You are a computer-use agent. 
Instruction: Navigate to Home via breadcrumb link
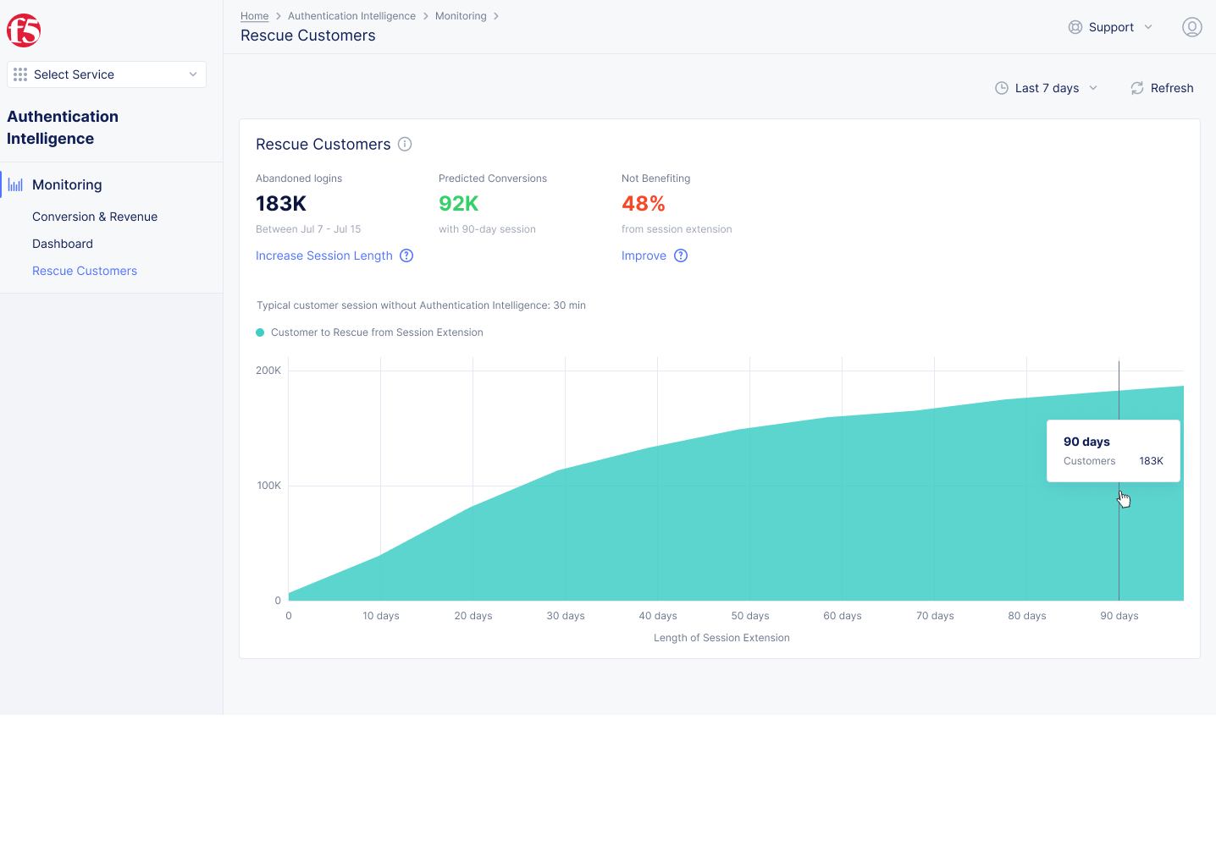coord(254,15)
